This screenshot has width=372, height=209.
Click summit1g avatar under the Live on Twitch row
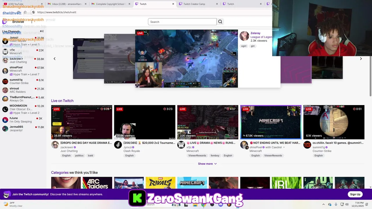307,145
